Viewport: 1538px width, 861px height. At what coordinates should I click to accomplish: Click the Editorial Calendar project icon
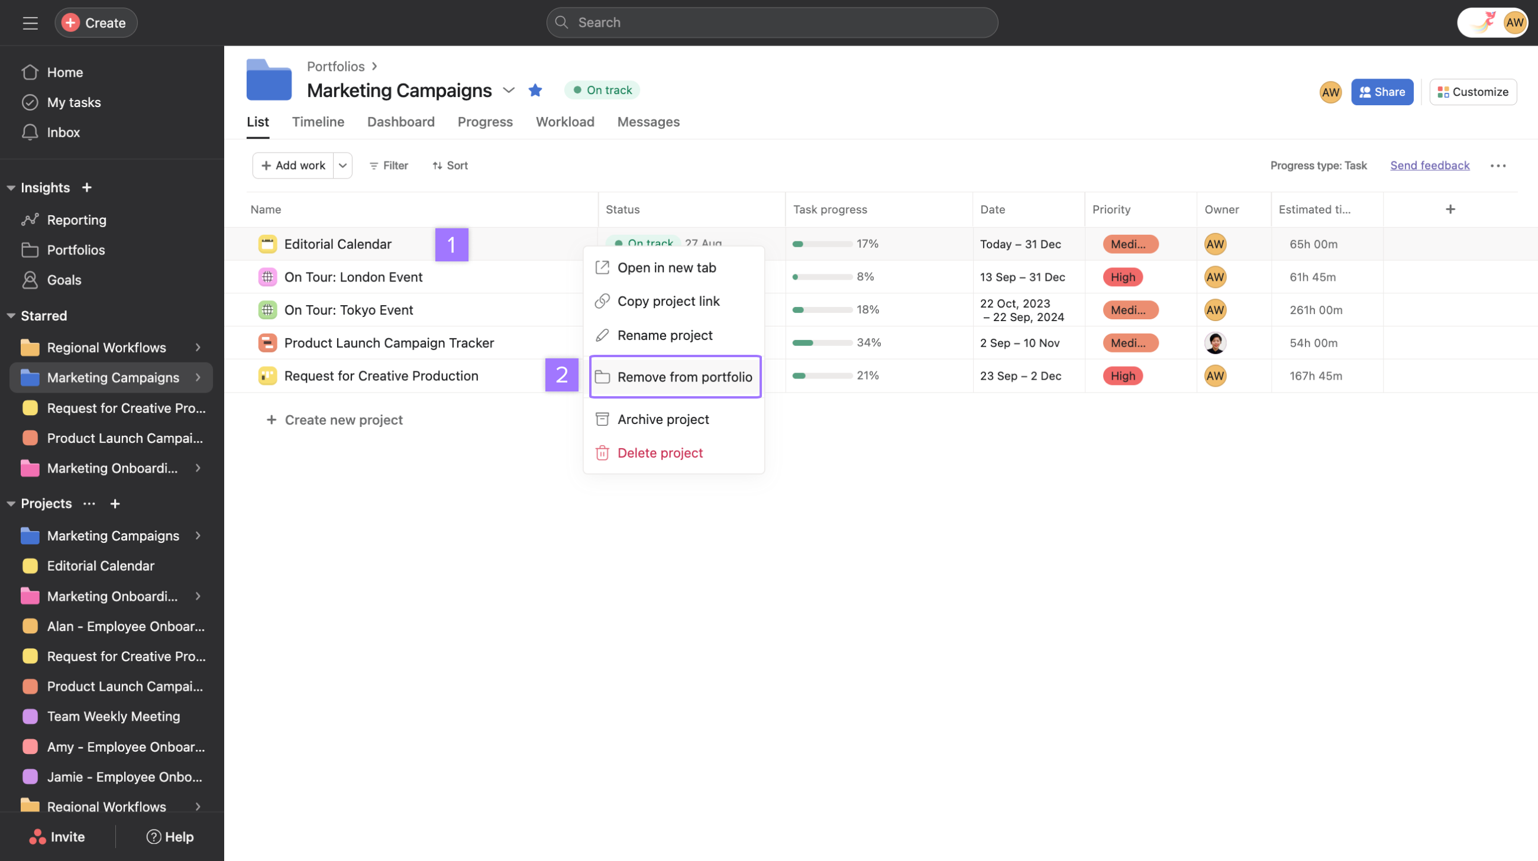tap(267, 244)
